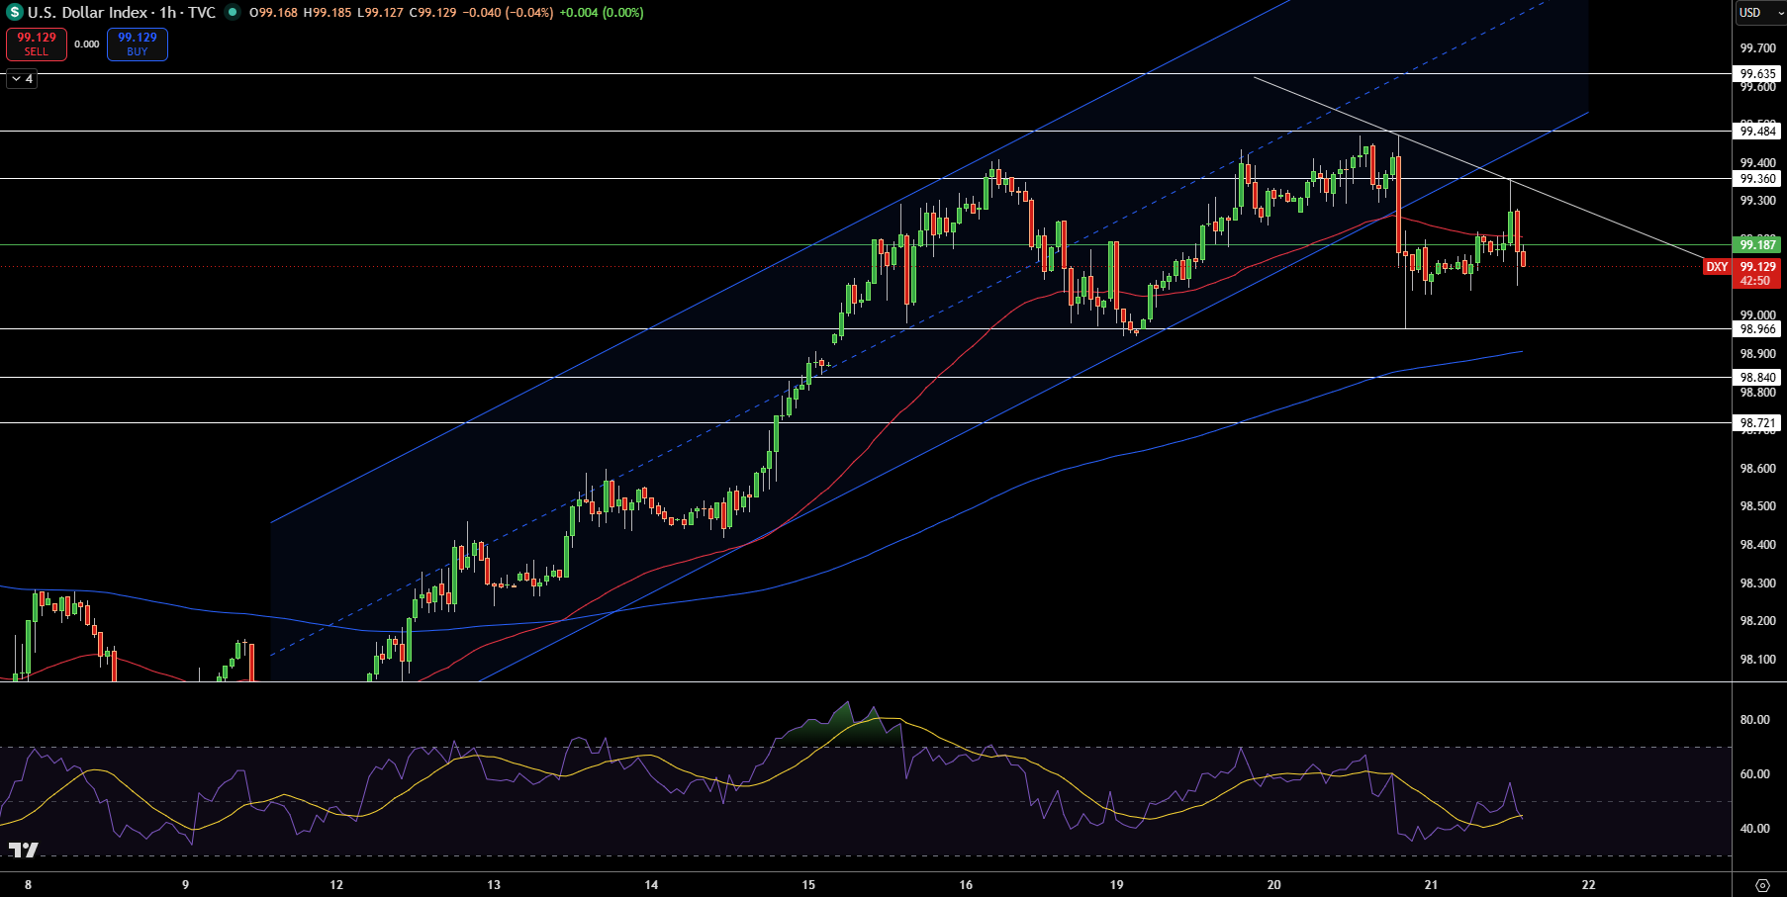Image resolution: width=1787 pixels, height=897 pixels.
Task: Click the red 99.129 current price label
Action: (x=1757, y=273)
